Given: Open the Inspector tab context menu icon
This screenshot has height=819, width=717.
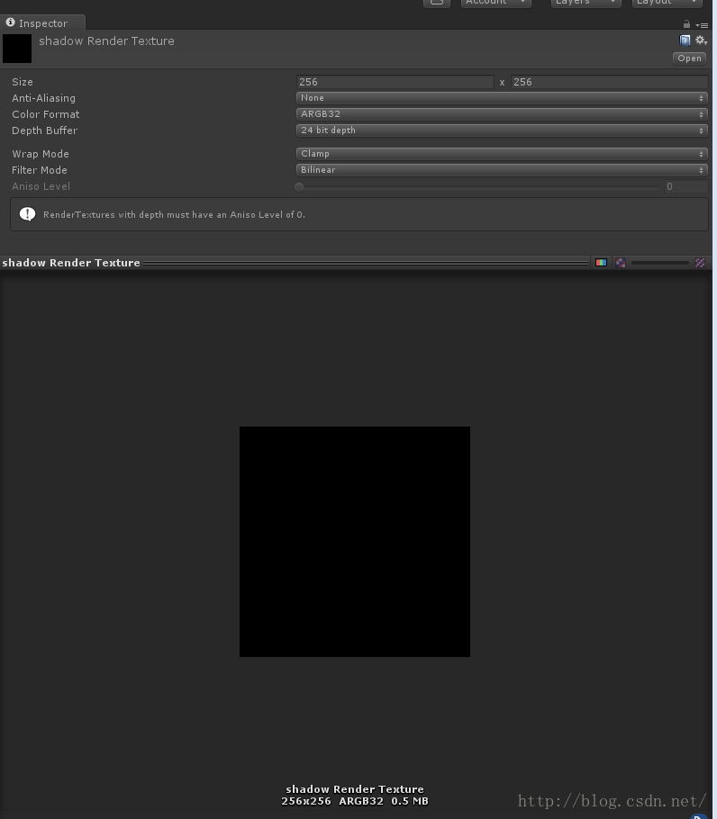Looking at the screenshot, I should click(x=702, y=25).
